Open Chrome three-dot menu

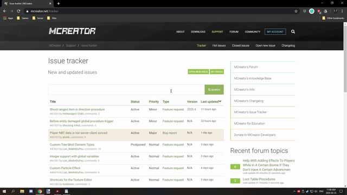click(x=342, y=11)
